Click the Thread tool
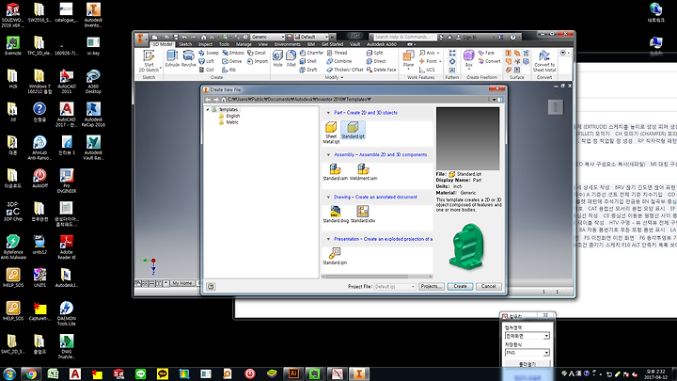The width and height of the screenshot is (677, 381). (x=337, y=53)
